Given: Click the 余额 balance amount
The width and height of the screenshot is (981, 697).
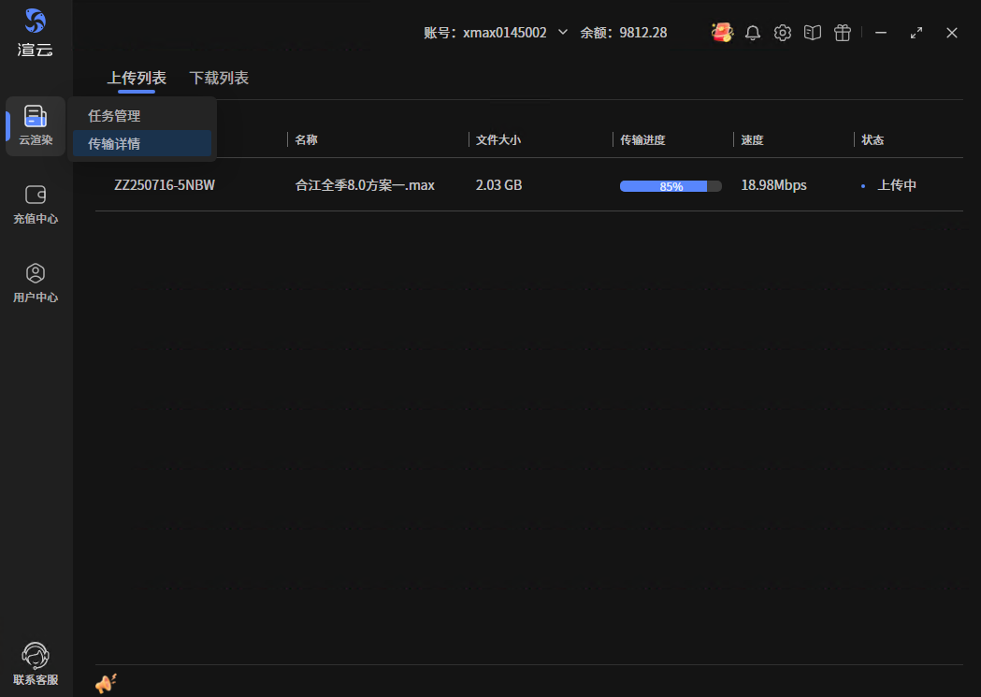Looking at the screenshot, I should click(x=643, y=32).
